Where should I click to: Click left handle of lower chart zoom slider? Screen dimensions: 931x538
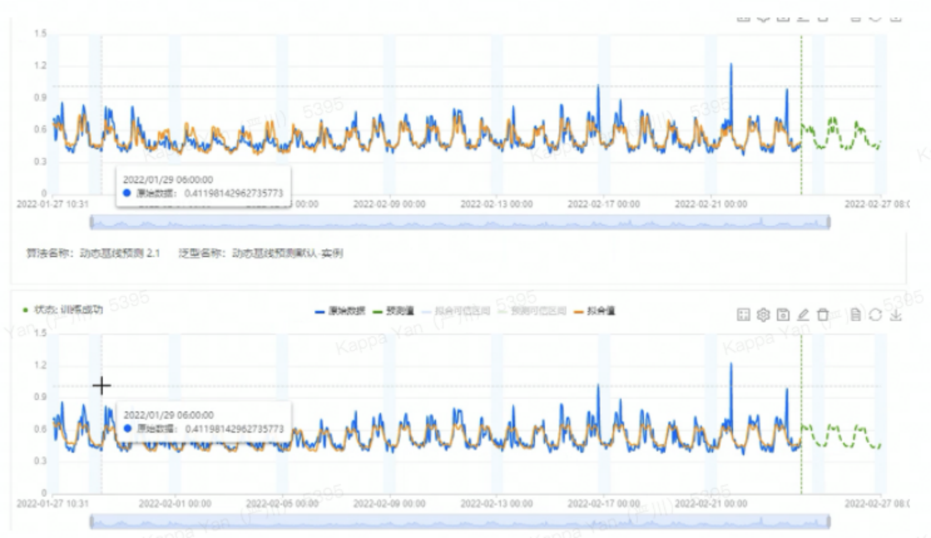(x=91, y=521)
